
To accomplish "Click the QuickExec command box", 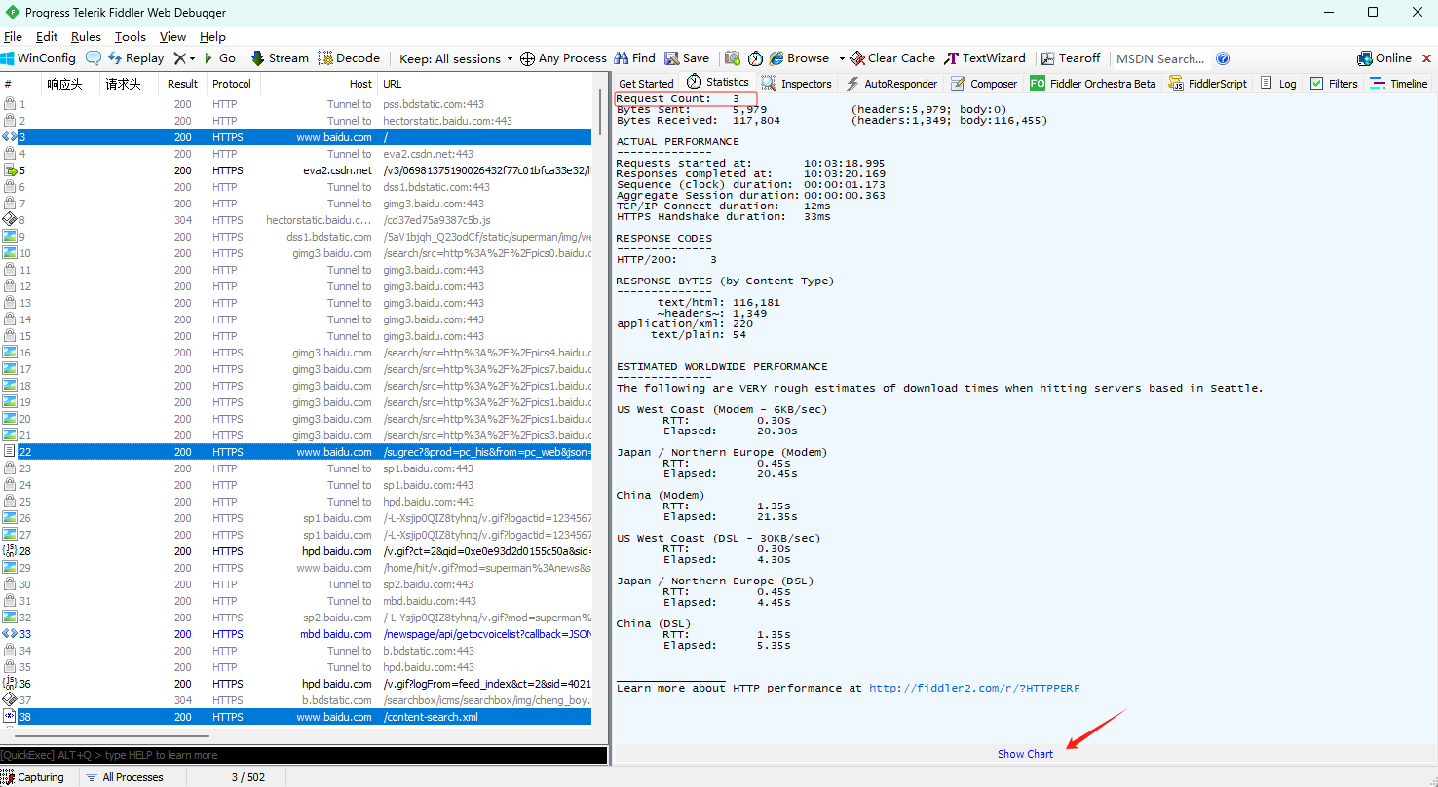I will [x=303, y=755].
